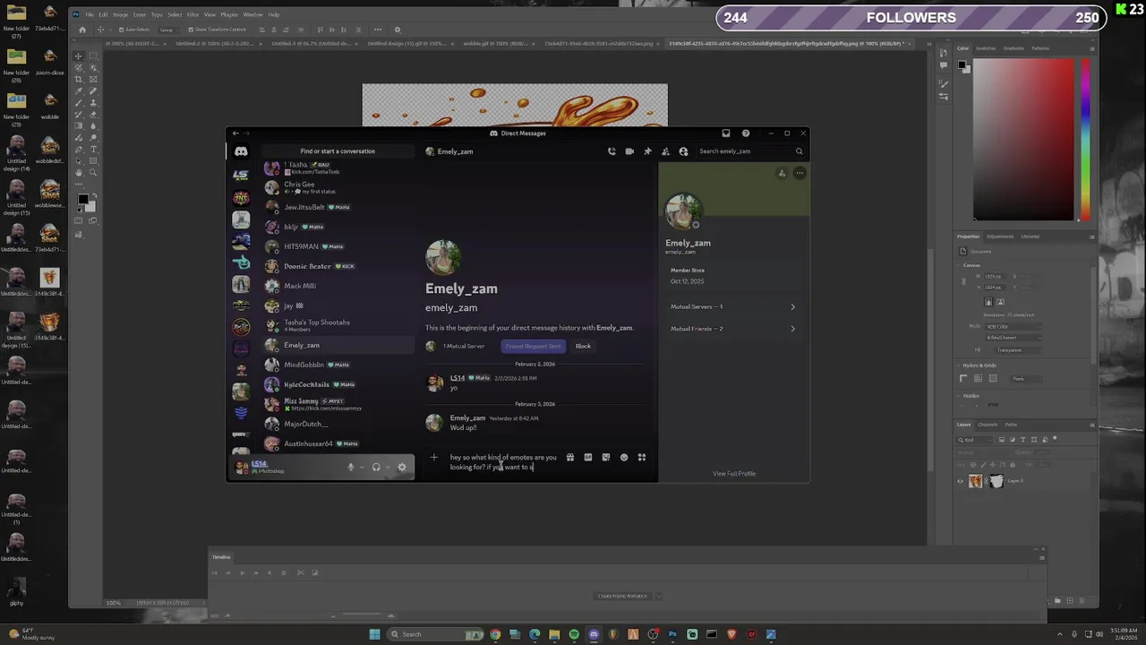The width and height of the screenshot is (1146, 645).
Task: Mute the Discord microphone
Action: [x=351, y=467]
